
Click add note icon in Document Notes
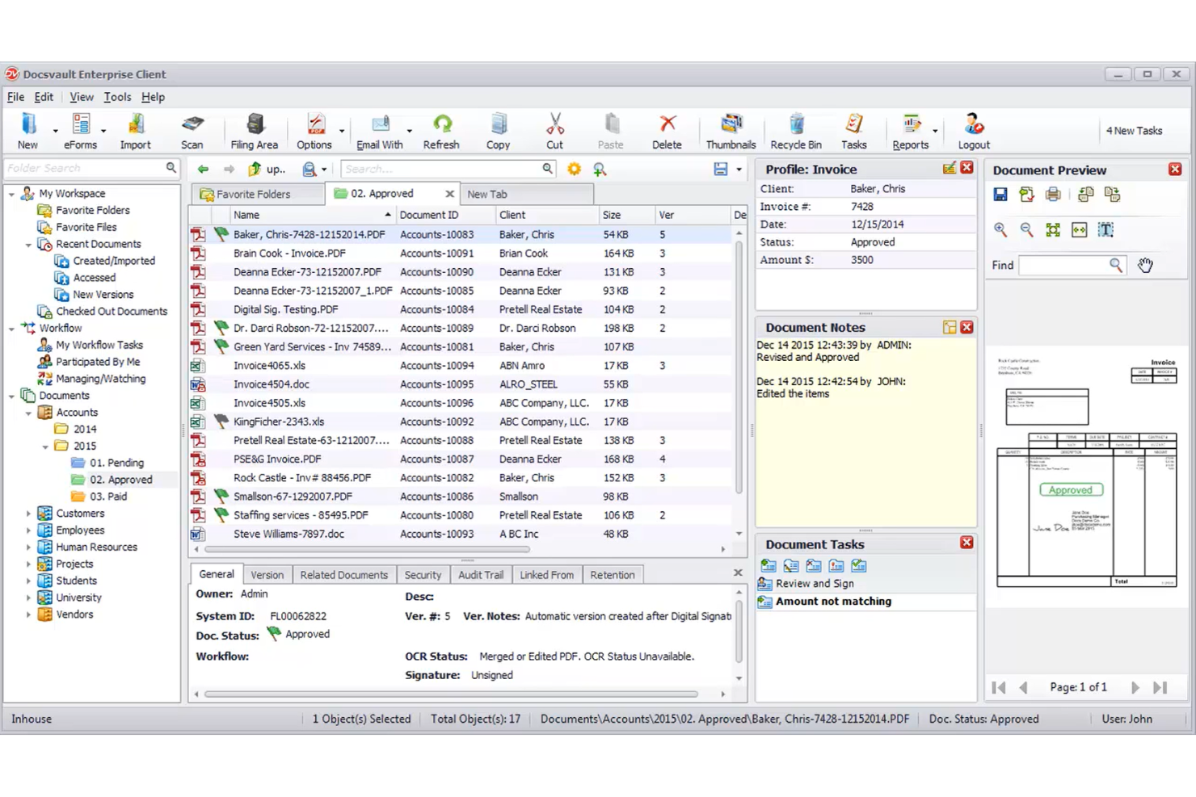[x=950, y=327]
